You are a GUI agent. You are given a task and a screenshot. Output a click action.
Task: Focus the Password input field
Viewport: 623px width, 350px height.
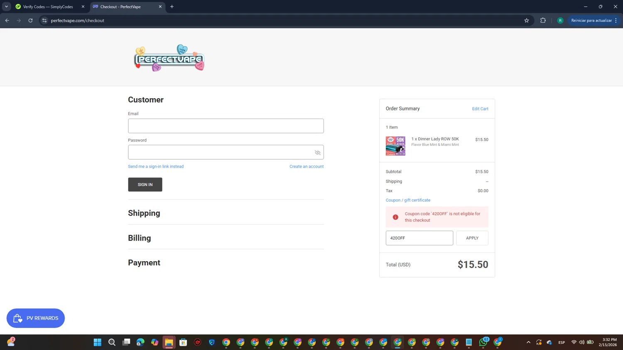tap(226, 152)
